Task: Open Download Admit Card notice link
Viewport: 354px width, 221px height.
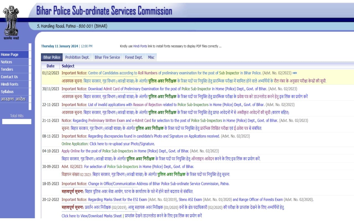Action: (177, 89)
